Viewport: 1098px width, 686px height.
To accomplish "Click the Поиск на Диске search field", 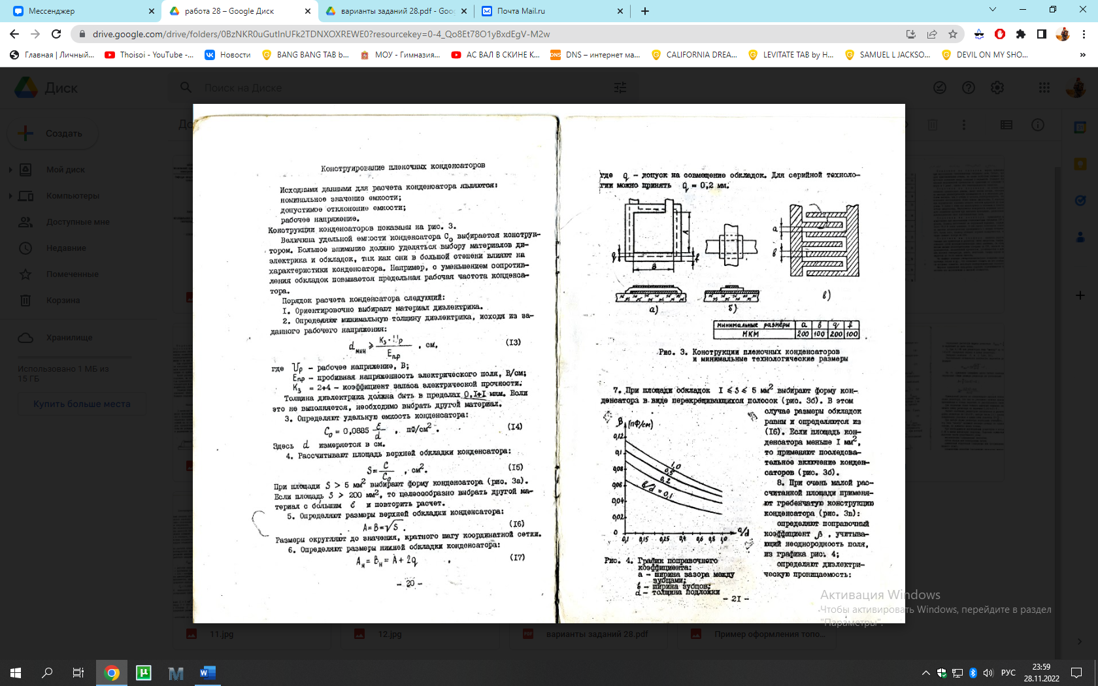I will [399, 88].
